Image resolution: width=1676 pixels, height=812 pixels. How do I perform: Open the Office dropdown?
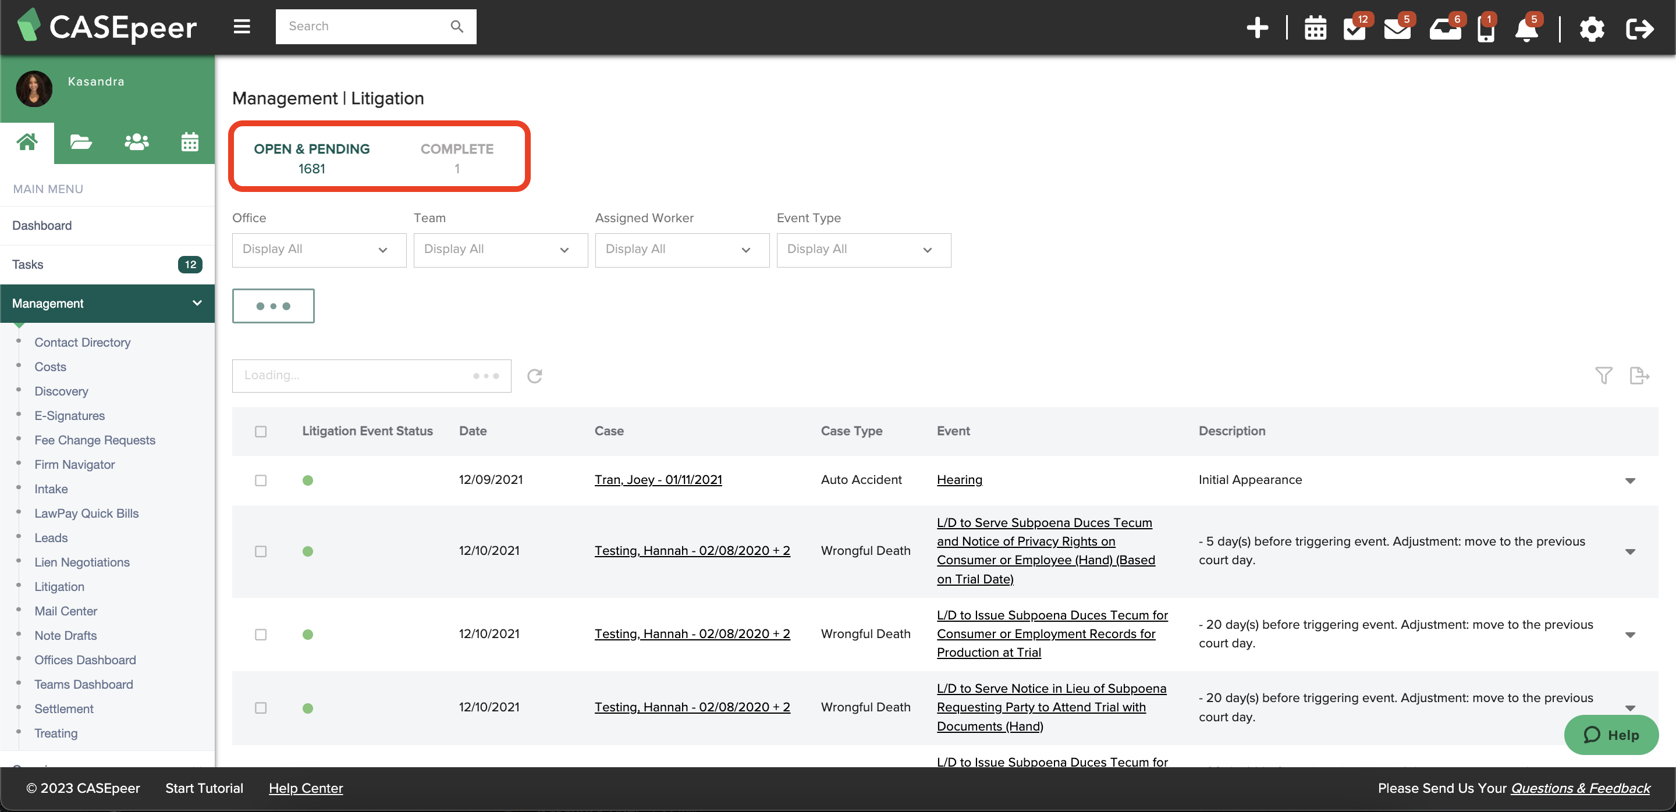tap(319, 250)
